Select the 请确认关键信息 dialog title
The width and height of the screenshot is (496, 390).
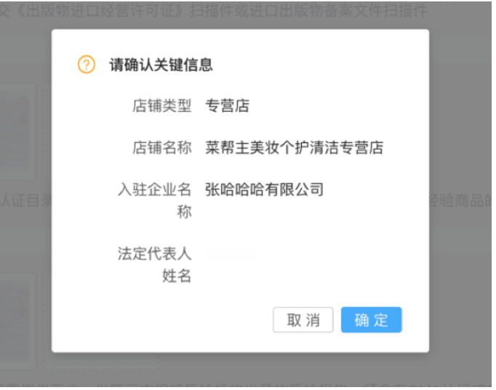pyautogui.click(x=161, y=65)
